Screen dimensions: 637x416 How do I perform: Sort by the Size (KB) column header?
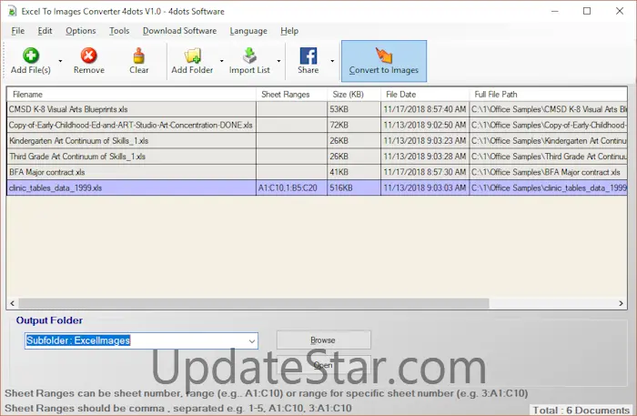pos(354,95)
